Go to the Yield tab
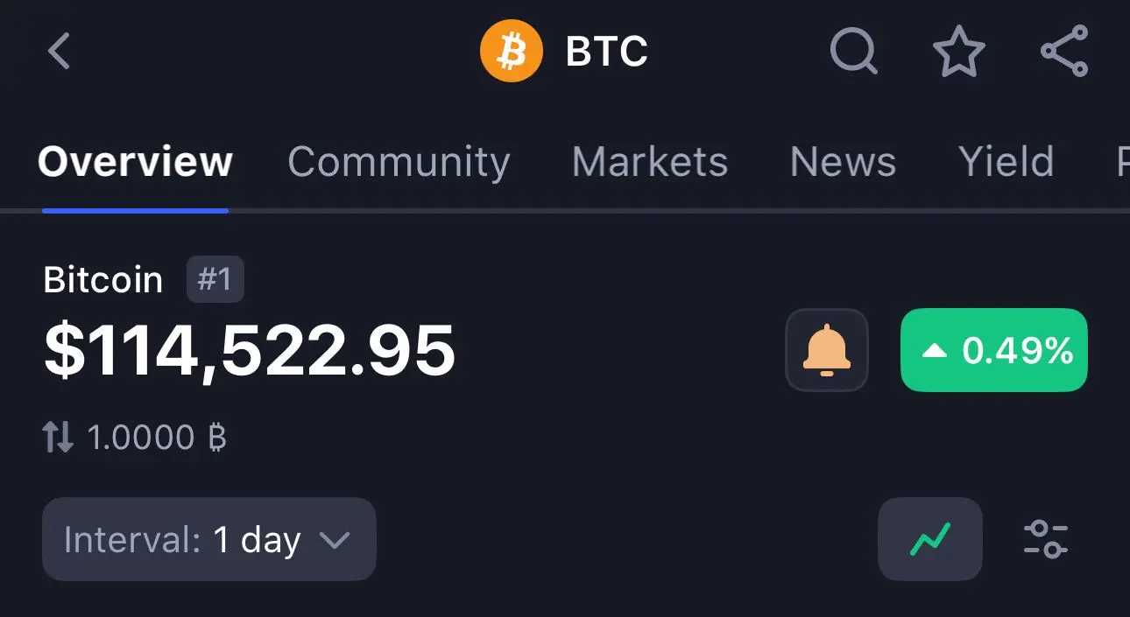The height and width of the screenshot is (617, 1130). click(x=1006, y=162)
